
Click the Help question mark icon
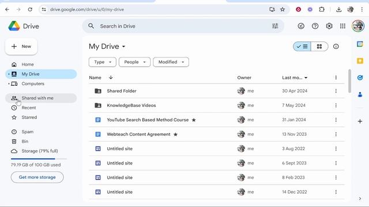(315, 26)
